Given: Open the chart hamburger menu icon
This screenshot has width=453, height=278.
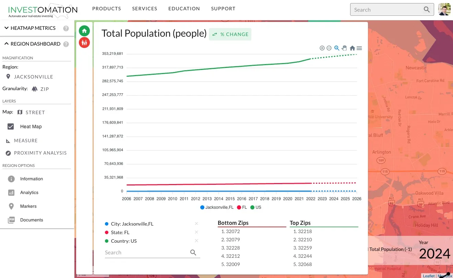Looking at the screenshot, I should 359,48.
